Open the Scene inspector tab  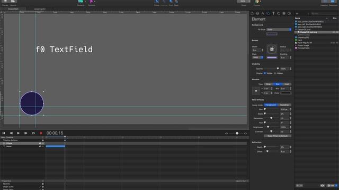tap(257, 14)
